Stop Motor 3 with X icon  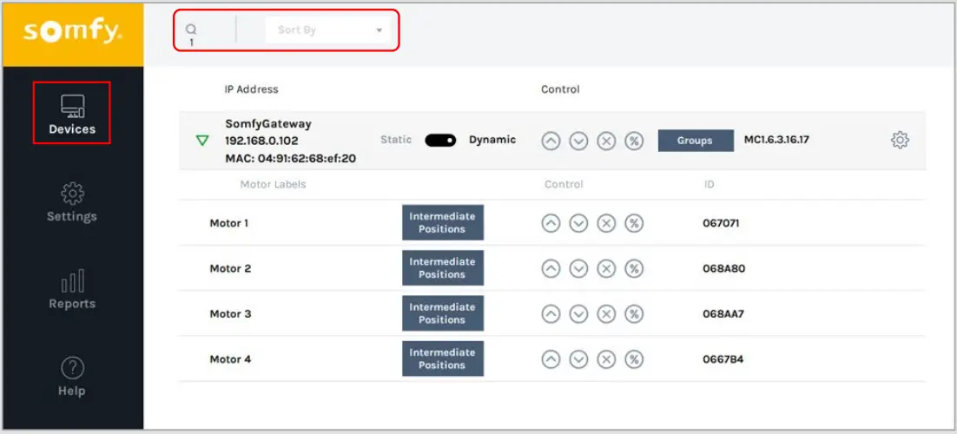point(606,313)
